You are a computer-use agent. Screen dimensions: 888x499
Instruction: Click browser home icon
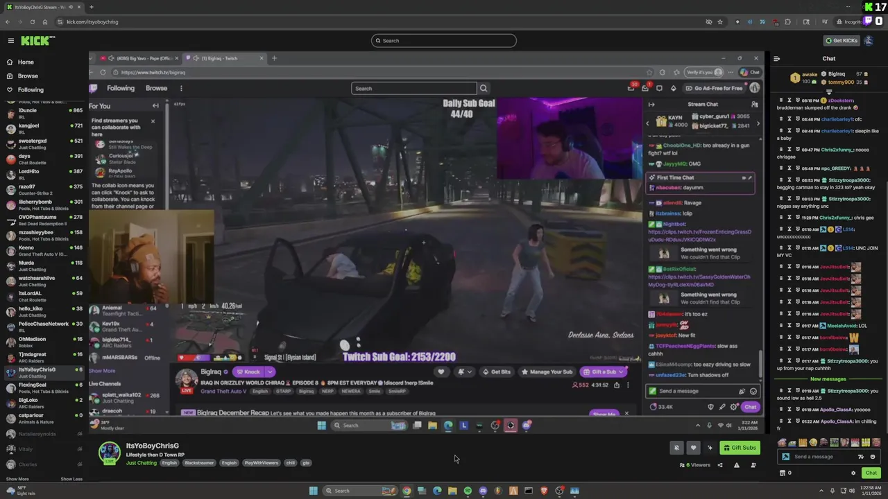tap(46, 21)
